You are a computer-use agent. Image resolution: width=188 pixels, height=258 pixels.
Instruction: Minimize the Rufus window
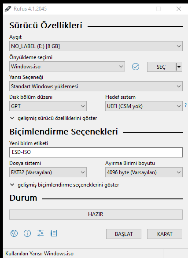pyautogui.click(x=139, y=9)
